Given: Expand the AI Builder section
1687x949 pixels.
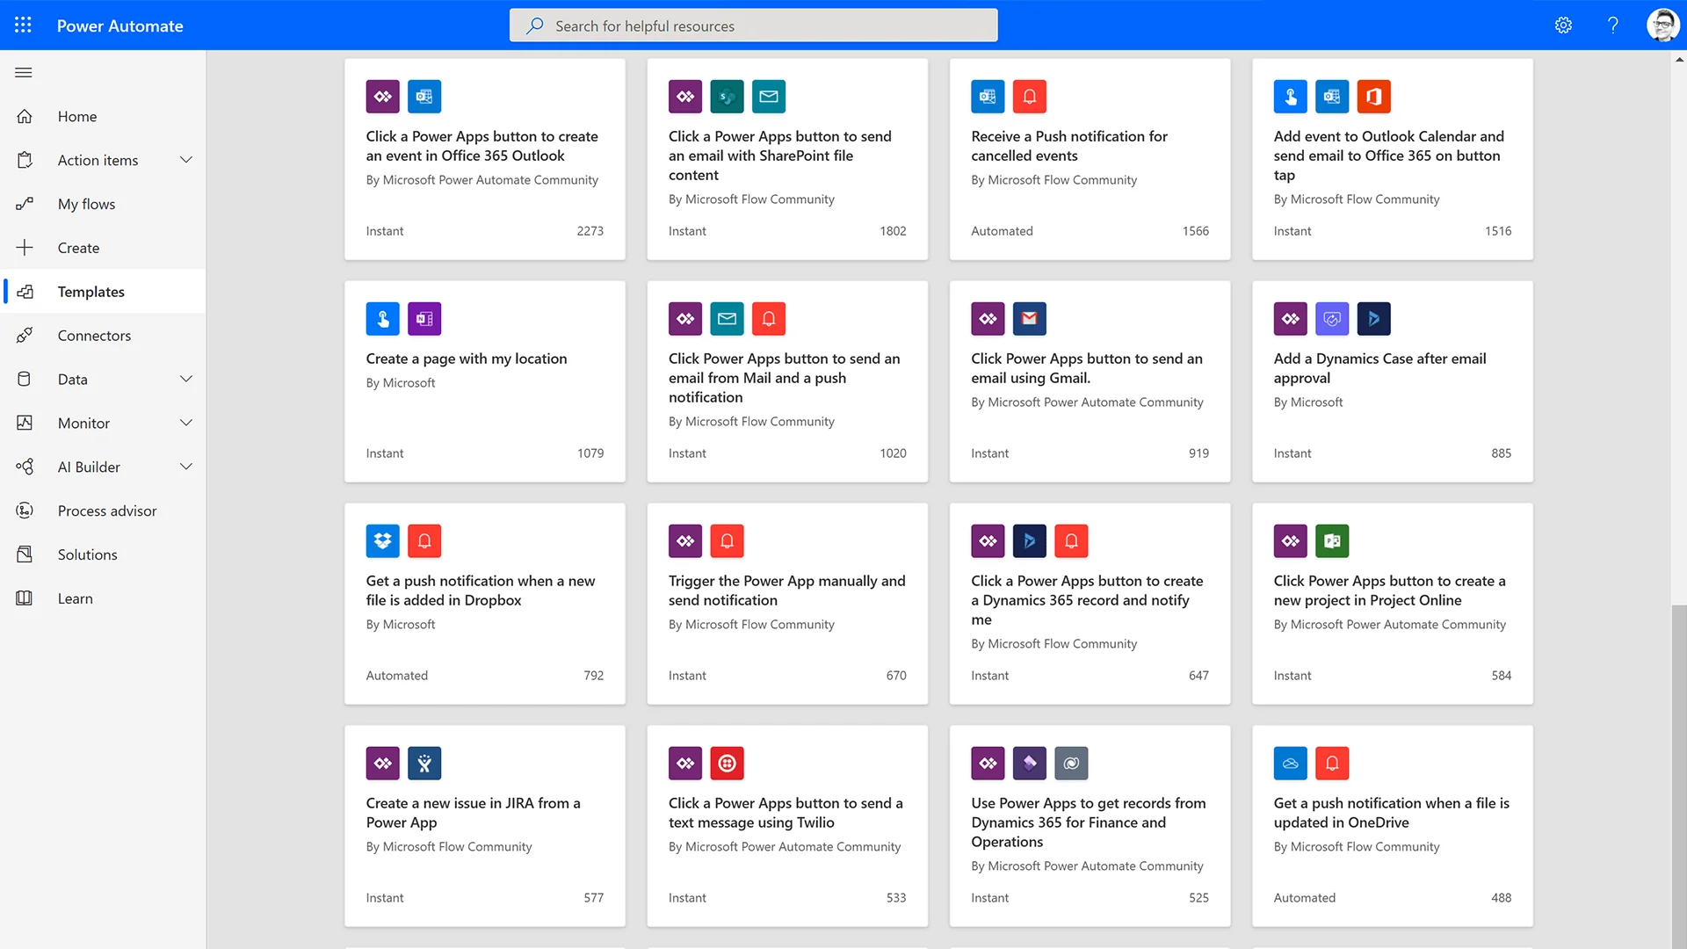Looking at the screenshot, I should pos(185,467).
